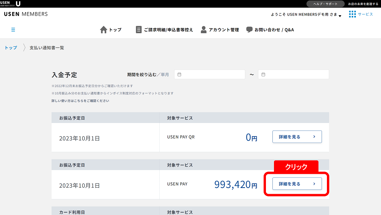Open the blue services grid icon
Image resolution: width=381 pixels, height=215 pixels.
click(352, 14)
